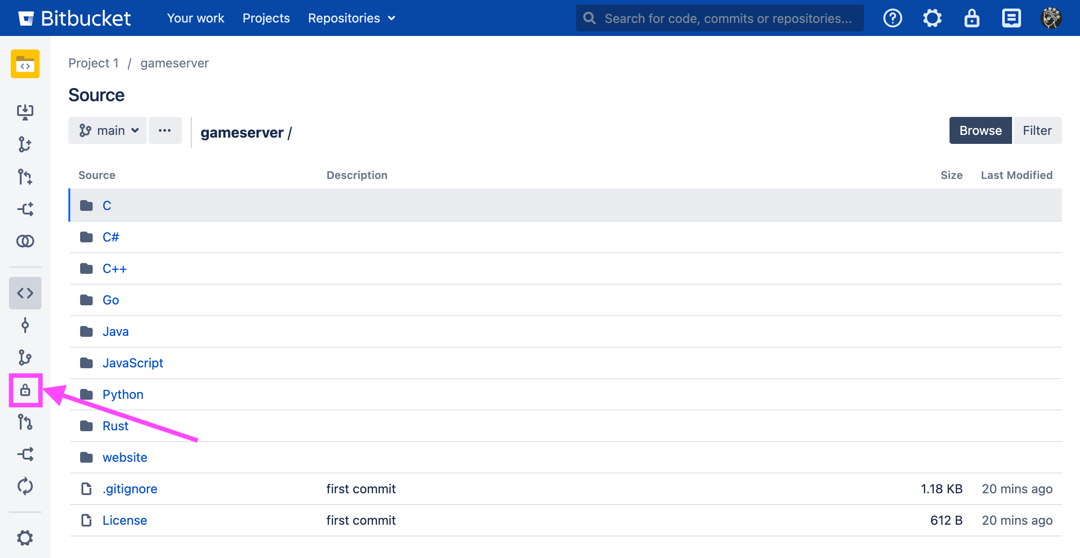1080x558 pixels.
Task: Click the create branch sidebar icon
Action: [x=25, y=144]
